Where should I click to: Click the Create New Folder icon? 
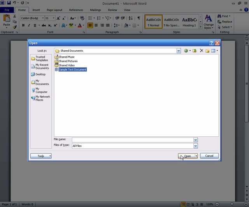pos(207,51)
